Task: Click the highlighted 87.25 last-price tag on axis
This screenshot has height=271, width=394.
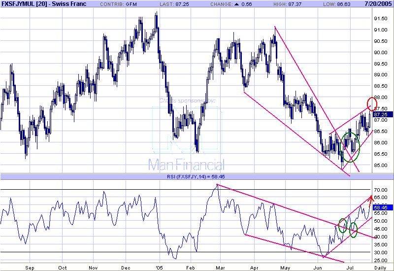Action: [x=382, y=115]
